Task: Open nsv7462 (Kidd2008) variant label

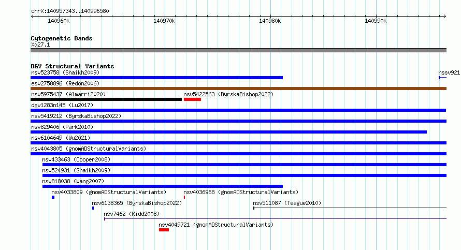Action: (x=132, y=214)
